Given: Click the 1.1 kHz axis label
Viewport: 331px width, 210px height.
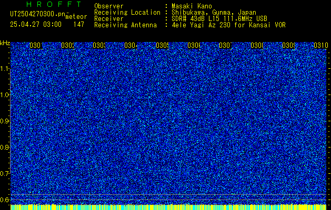Looking at the screenshot, I should pos(5,69).
